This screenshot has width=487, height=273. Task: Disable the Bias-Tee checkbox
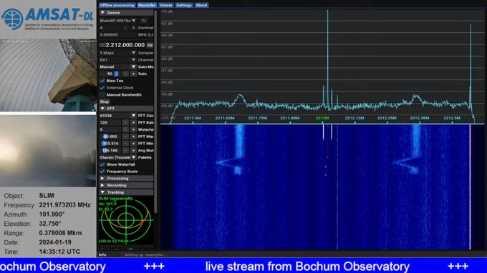tap(102, 81)
